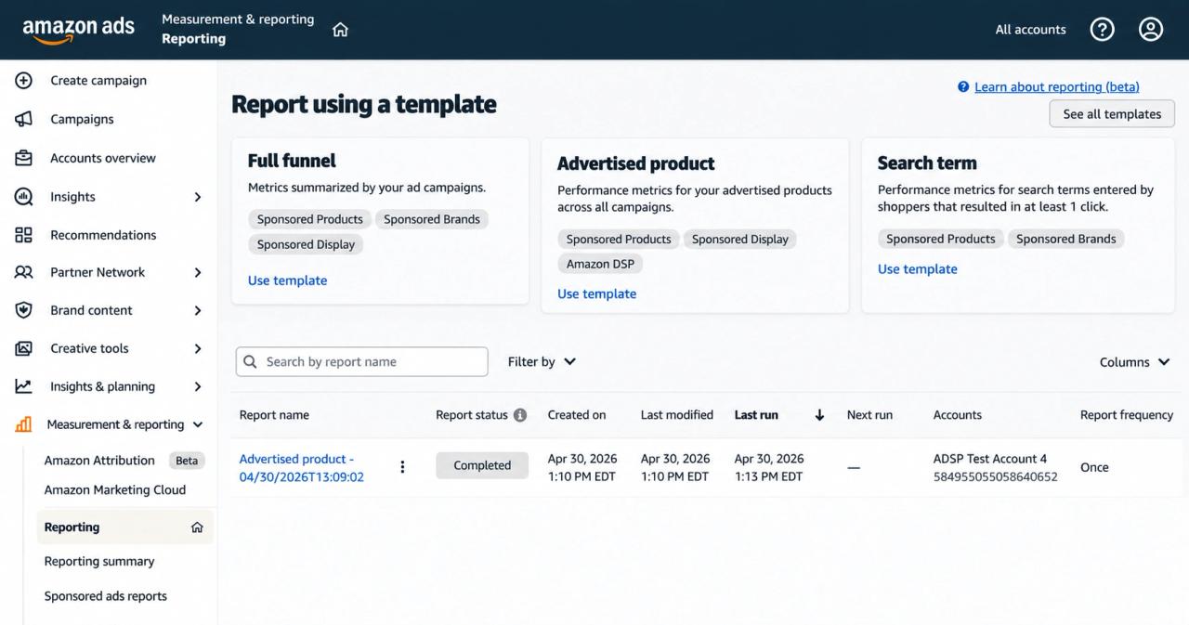Image resolution: width=1189 pixels, height=625 pixels.
Task: Click the Sponsored Products tag in Search term card
Action: click(x=940, y=239)
